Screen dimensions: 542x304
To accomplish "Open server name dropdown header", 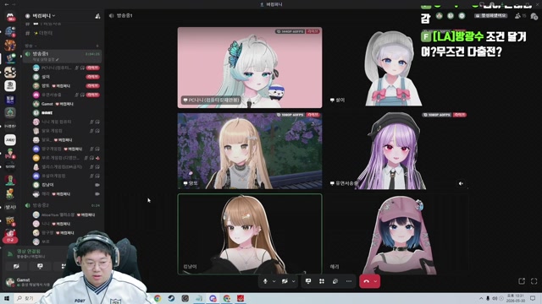I will [x=43, y=16].
